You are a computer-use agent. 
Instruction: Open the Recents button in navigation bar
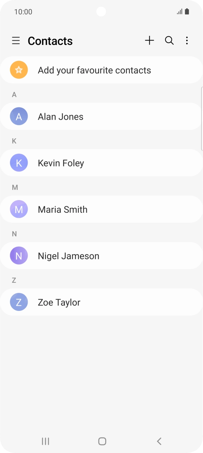click(45, 441)
